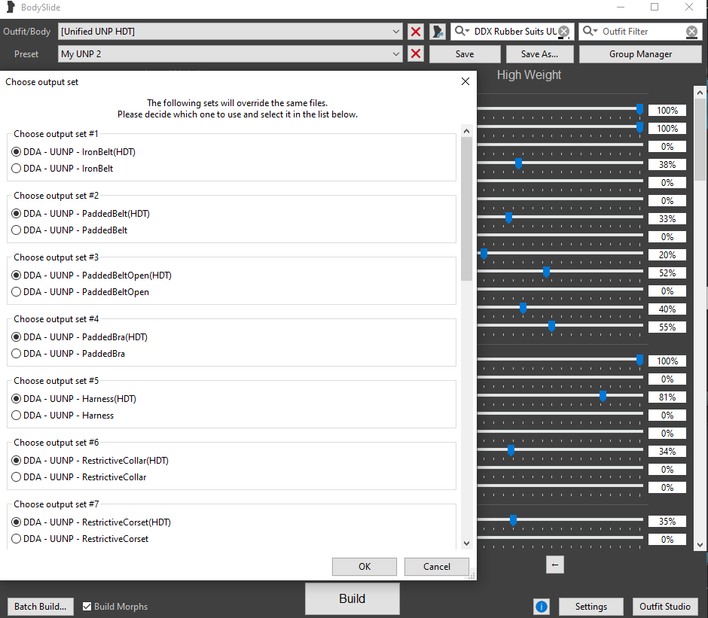This screenshot has width=708, height=618.
Task: Pick DDA - UUNP - PaddedBeltOpen(HDT)
Action: [x=17, y=276]
